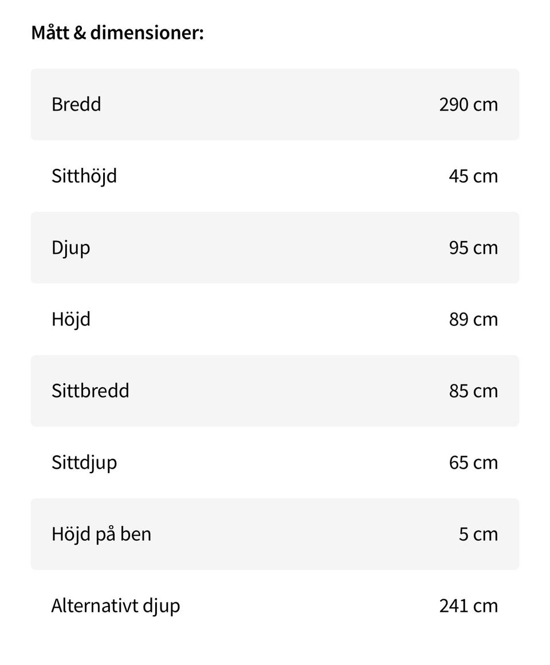Image resolution: width=550 pixels, height=665 pixels.
Task: Select the 'Djup' row label
Action: coord(70,248)
